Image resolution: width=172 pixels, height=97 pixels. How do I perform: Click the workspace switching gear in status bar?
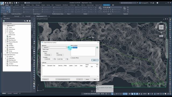click(149, 94)
